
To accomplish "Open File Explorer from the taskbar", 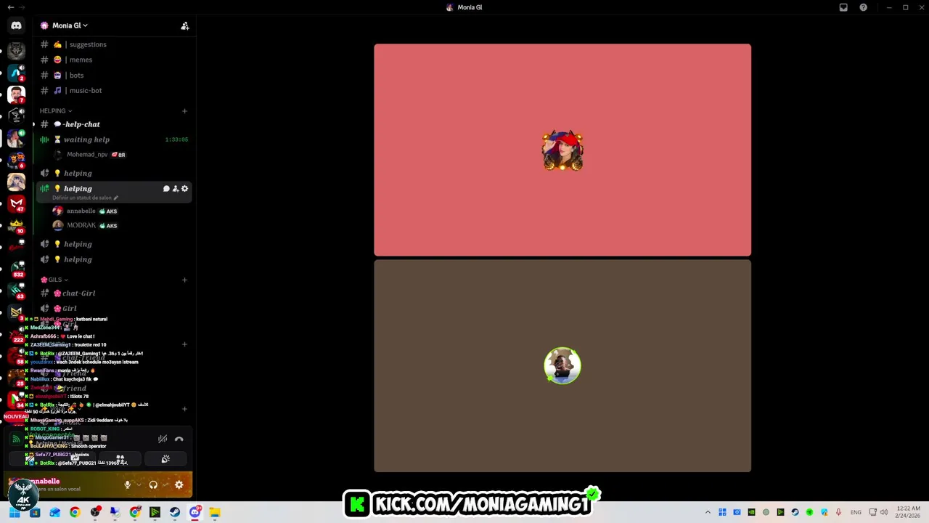I will (x=215, y=512).
